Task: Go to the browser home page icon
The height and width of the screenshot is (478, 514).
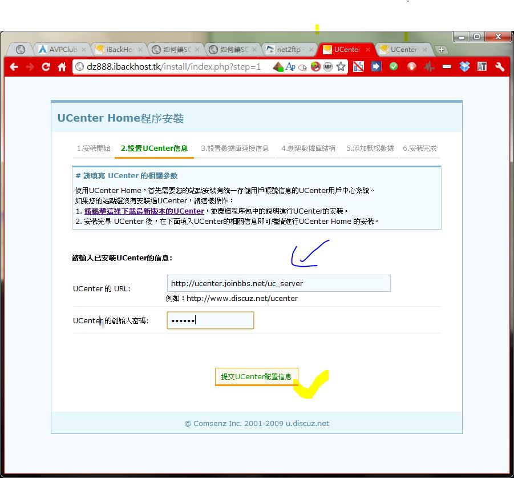Action: coord(62,67)
